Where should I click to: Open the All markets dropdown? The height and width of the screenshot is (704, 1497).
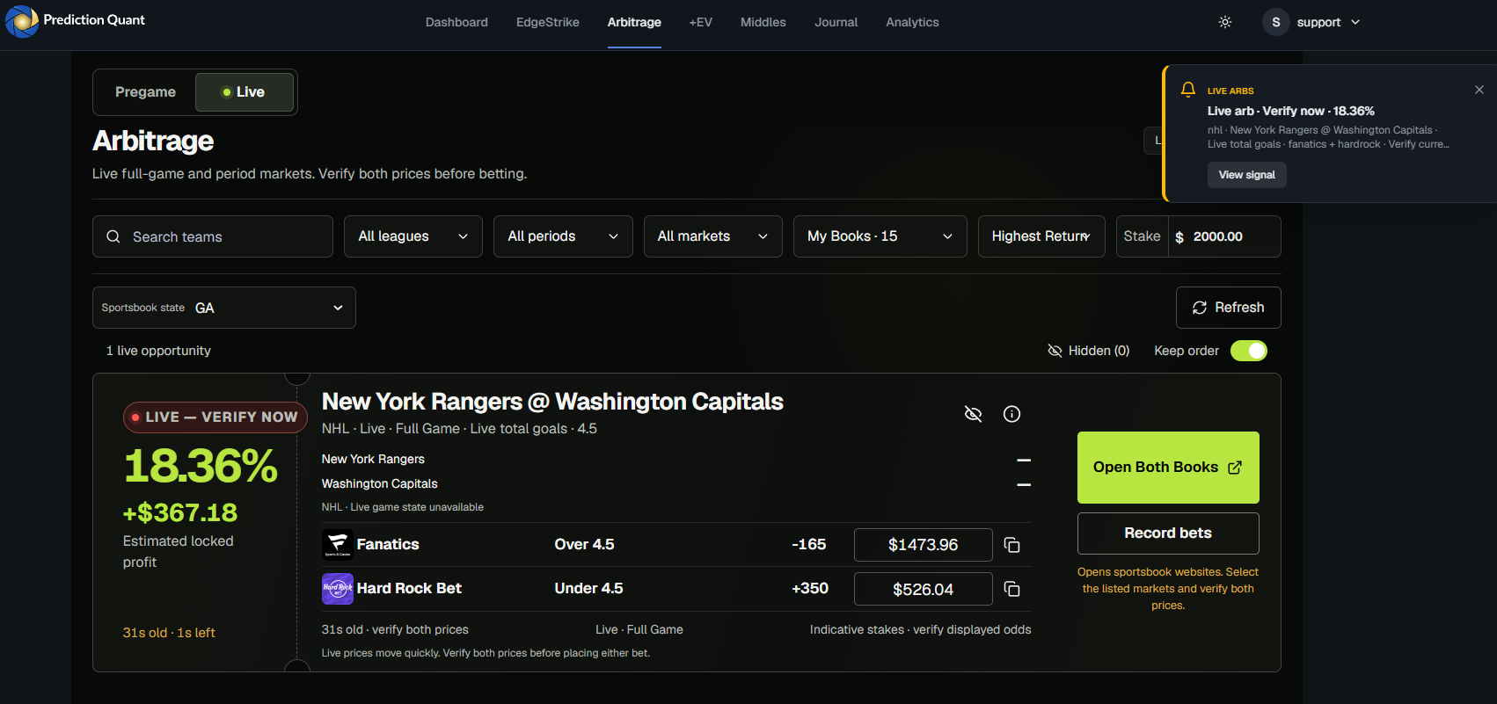(713, 236)
